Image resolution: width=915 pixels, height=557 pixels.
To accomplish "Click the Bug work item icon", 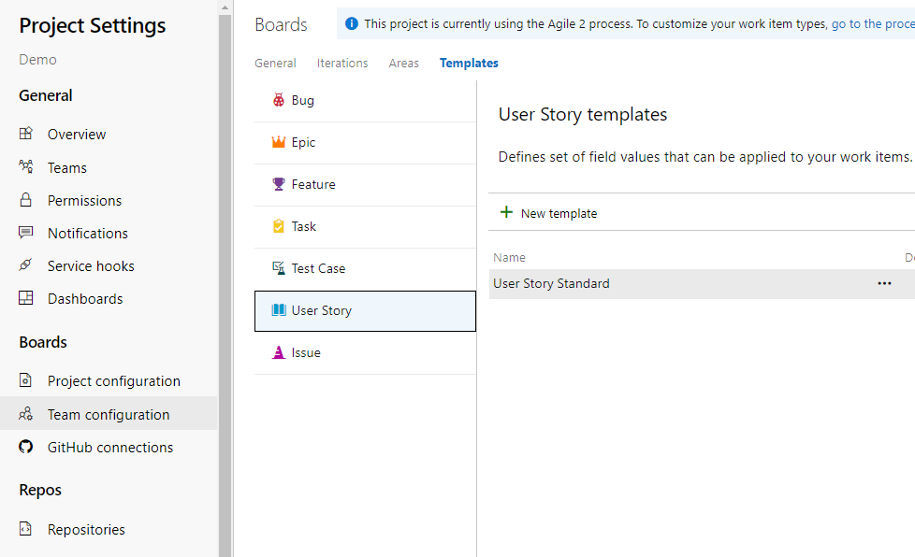I will 279,100.
